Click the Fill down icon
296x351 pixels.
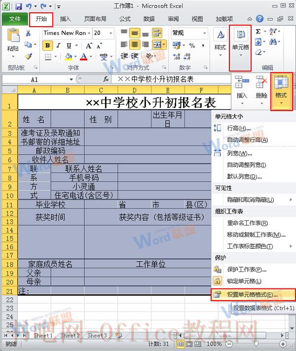tap(258, 41)
